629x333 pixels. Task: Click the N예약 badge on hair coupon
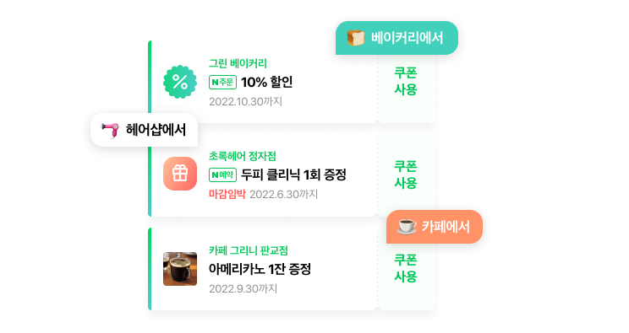[x=222, y=175]
